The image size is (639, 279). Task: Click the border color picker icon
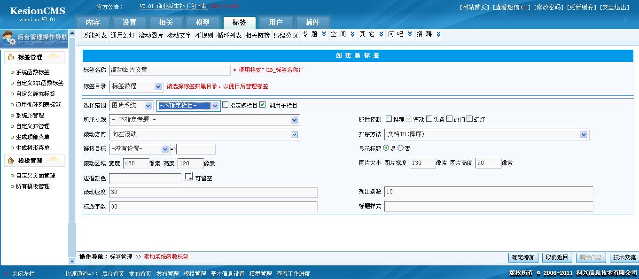coord(189,178)
